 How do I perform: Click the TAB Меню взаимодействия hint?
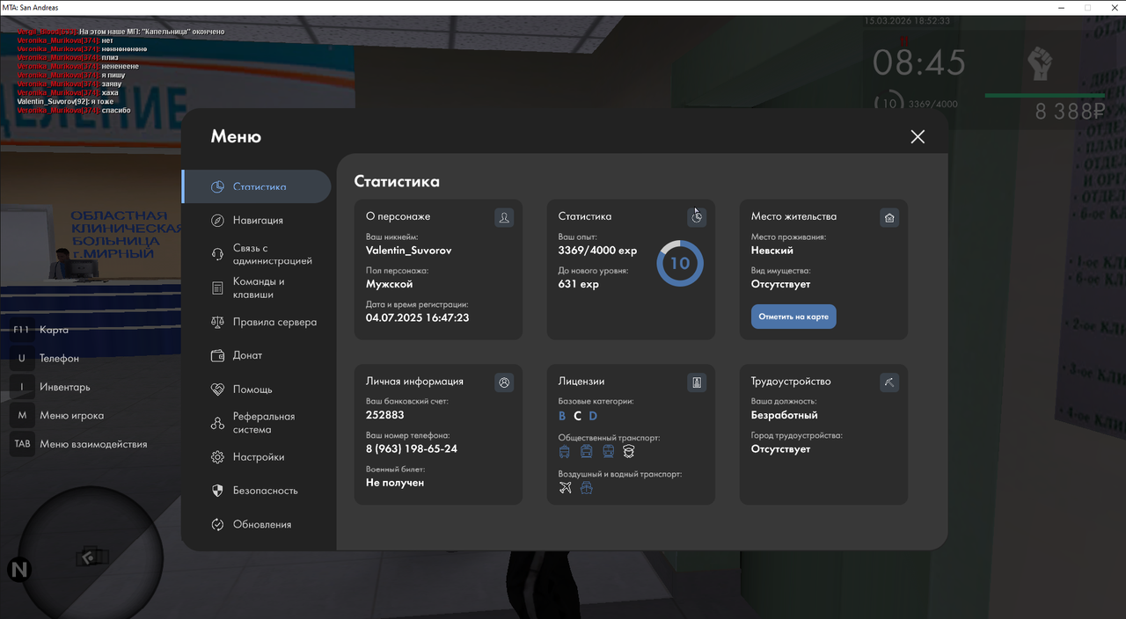[x=79, y=444]
